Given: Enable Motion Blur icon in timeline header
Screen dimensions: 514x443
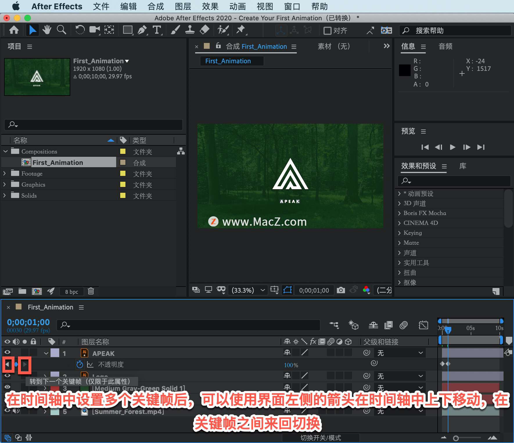Looking at the screenshot, I should click(404, 325).
